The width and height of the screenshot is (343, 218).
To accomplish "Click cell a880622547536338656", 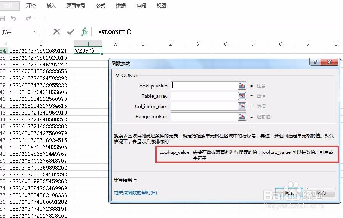I will pos(41,71).
